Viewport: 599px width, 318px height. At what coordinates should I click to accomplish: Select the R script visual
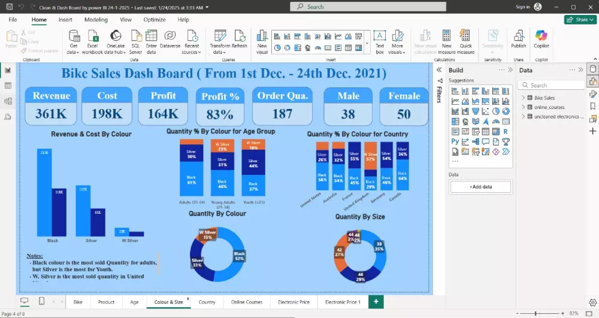click(x=506, y=132)
